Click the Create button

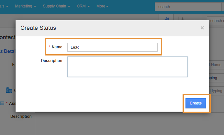(x=196, y=103)
